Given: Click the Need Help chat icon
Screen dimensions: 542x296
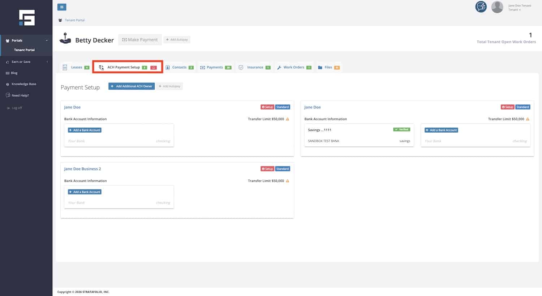Looking at the screenshot, I should 8,95.
